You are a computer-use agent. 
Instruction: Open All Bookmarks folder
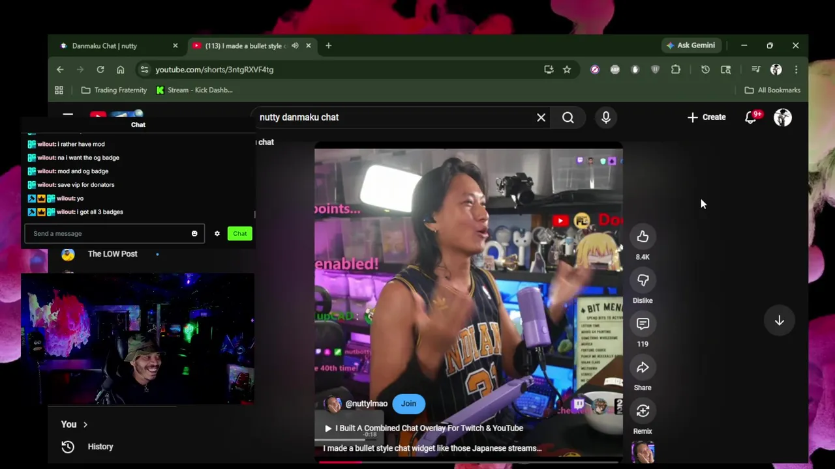coord(772,90)
